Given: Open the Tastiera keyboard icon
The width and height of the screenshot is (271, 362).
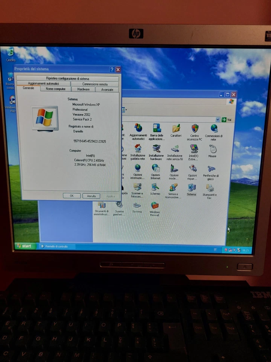Looking at the screenshot, I should pos(137,207).
